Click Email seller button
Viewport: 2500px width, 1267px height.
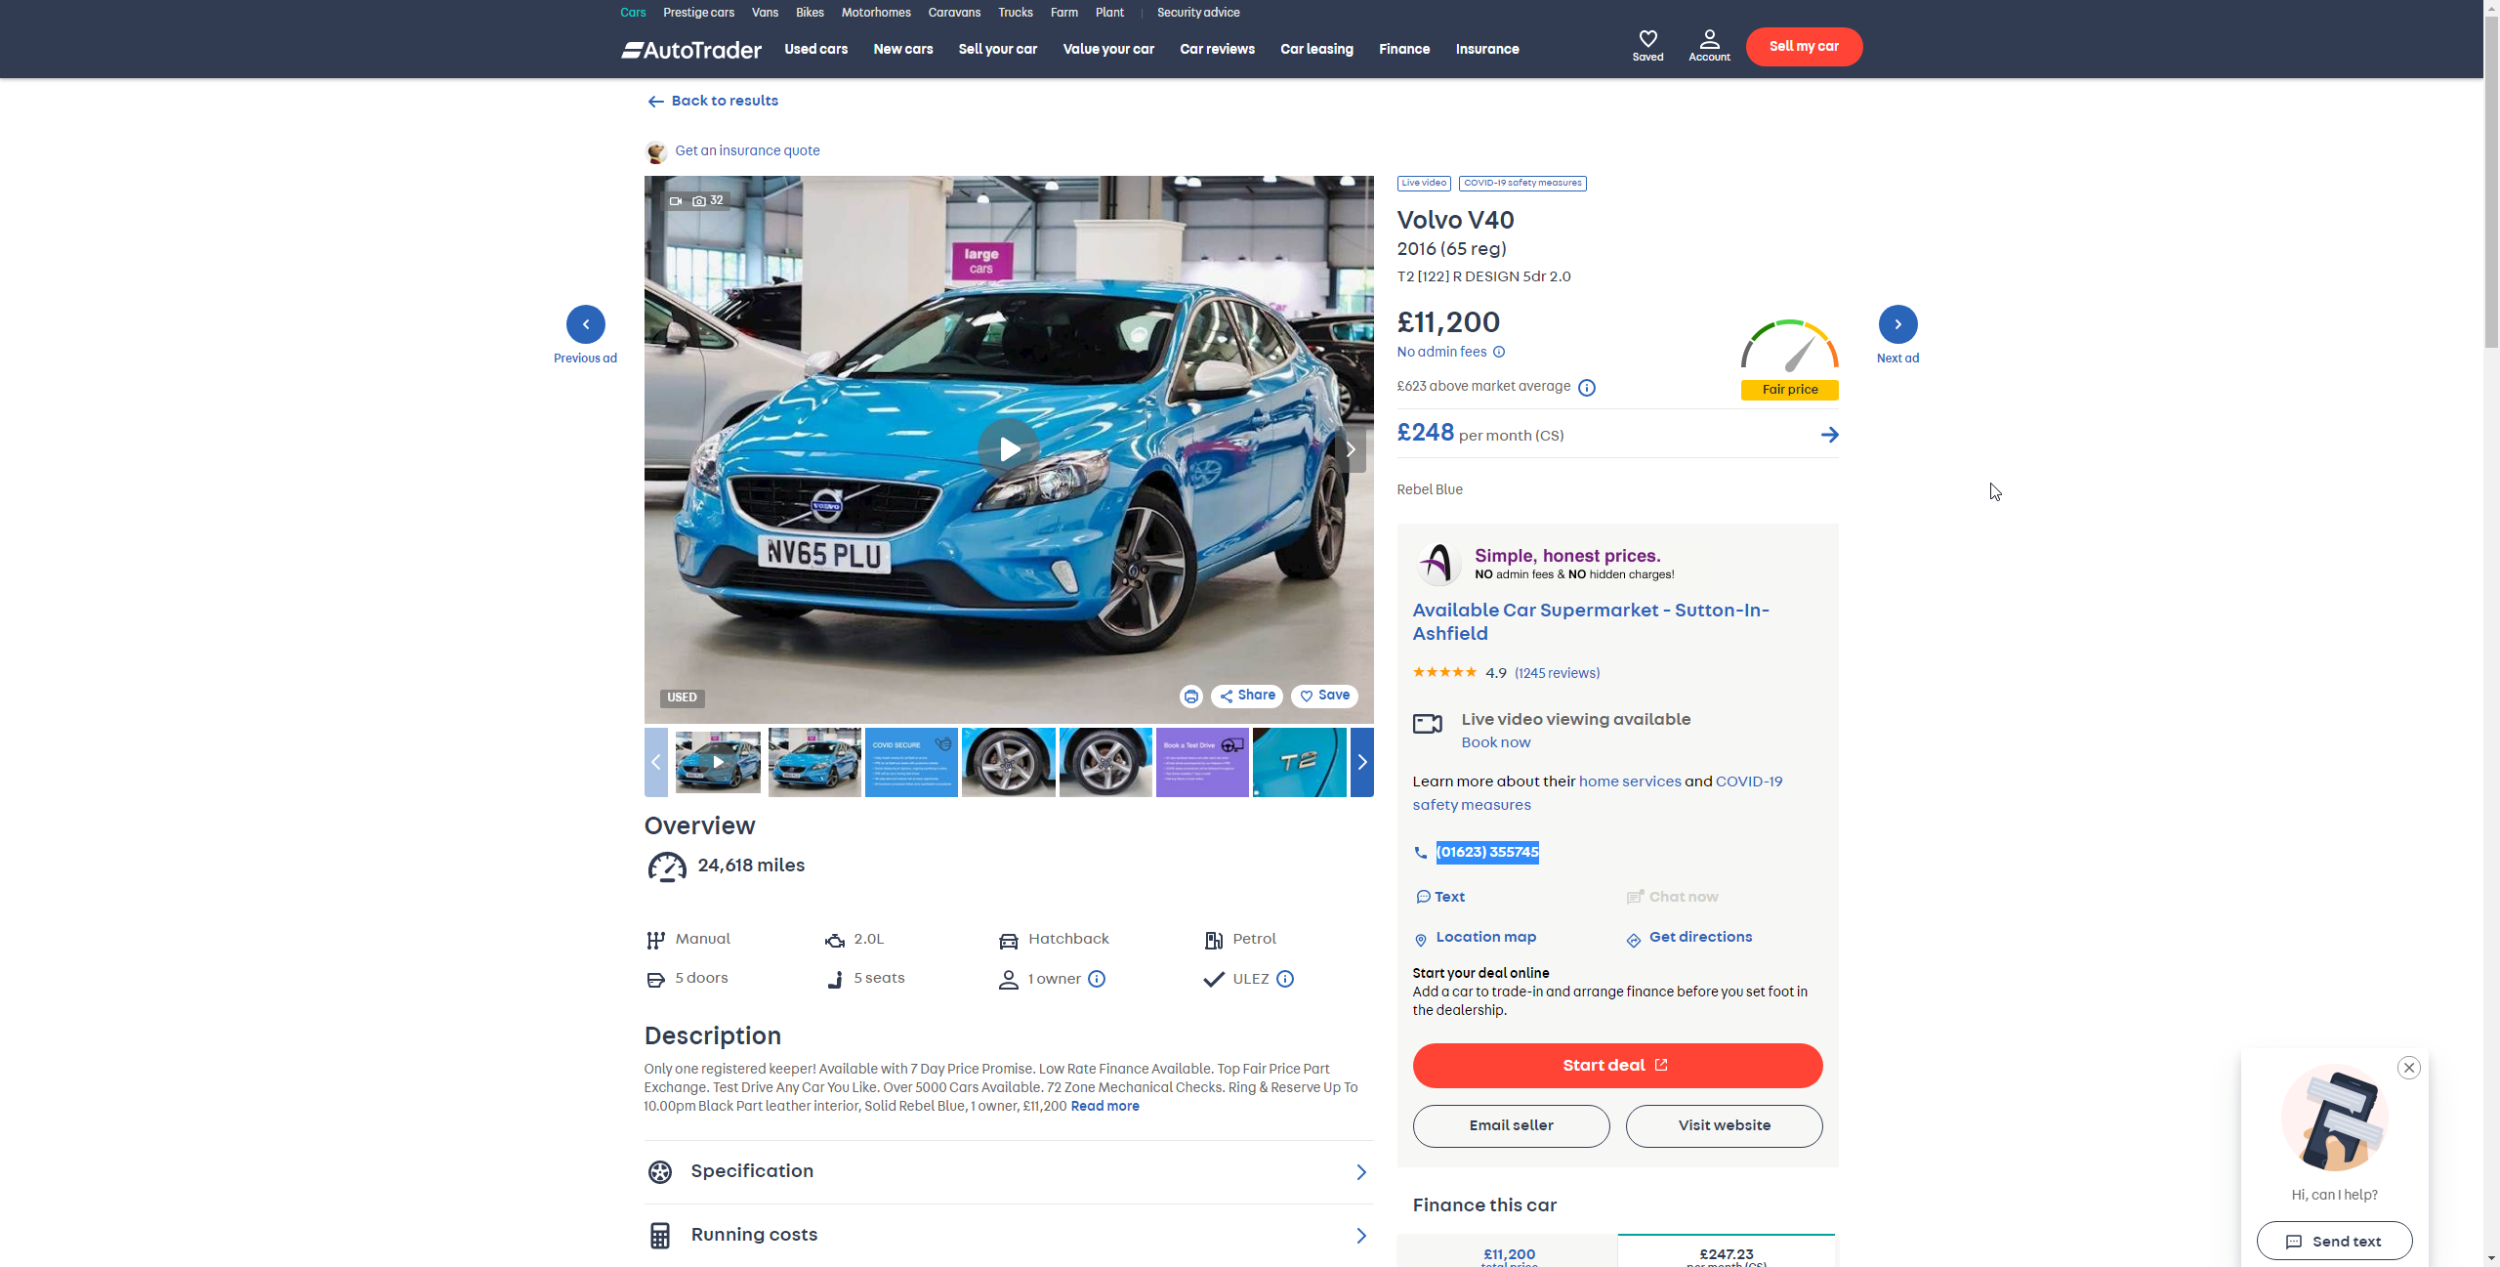[x=1511, y=1126]
